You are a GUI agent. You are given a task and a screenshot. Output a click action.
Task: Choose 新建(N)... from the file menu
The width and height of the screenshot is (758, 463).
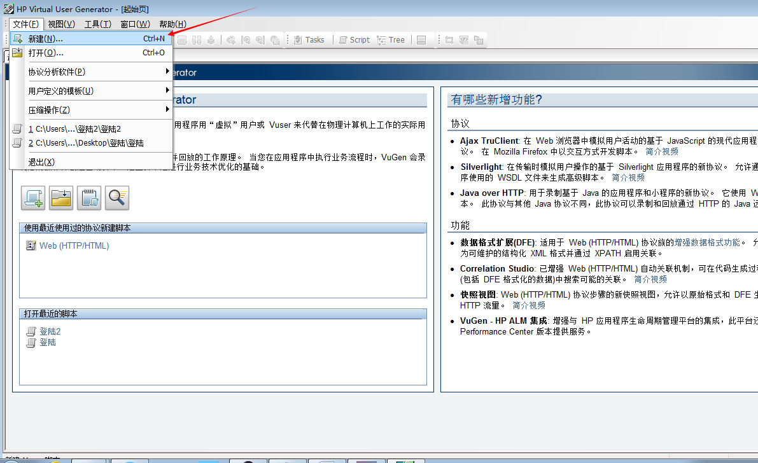click(x=91, y=39)
